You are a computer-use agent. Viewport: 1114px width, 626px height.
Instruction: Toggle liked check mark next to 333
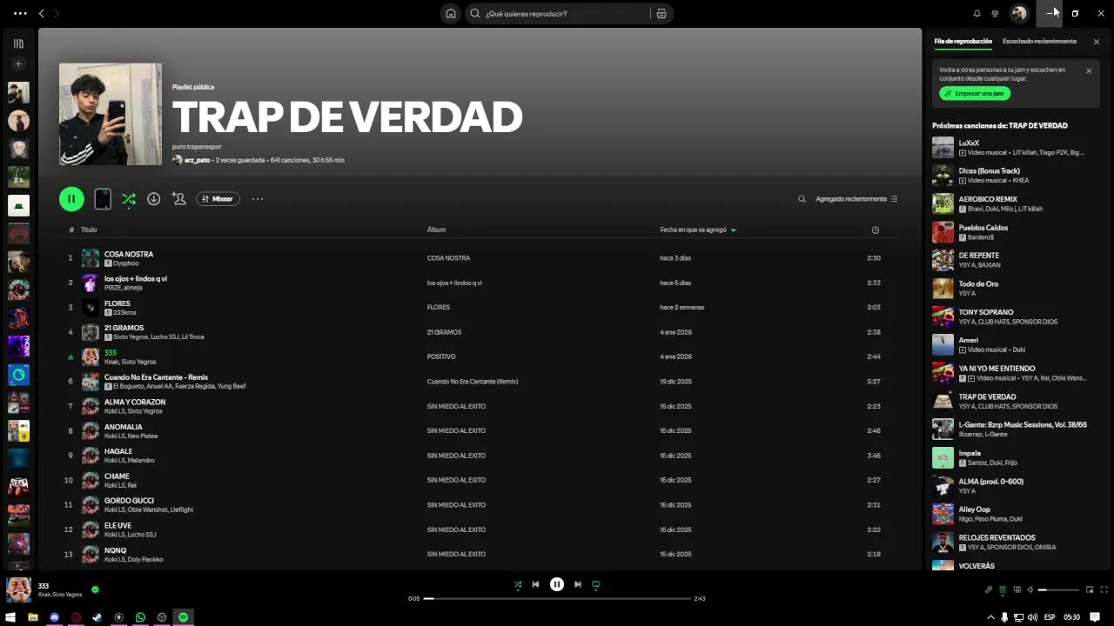(95, 589)
